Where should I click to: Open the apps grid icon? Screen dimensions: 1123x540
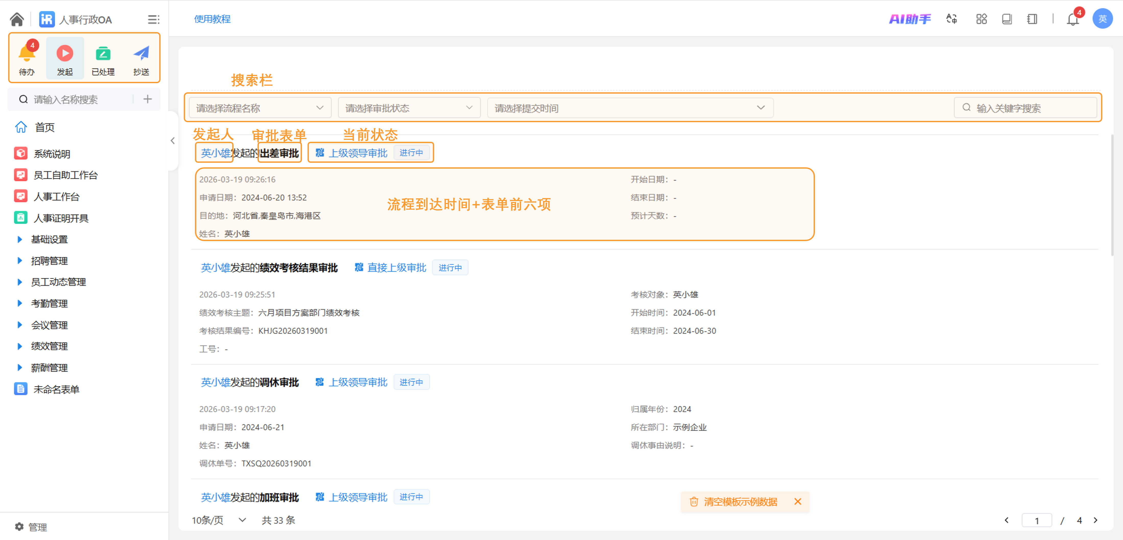[x=981, y=19]
